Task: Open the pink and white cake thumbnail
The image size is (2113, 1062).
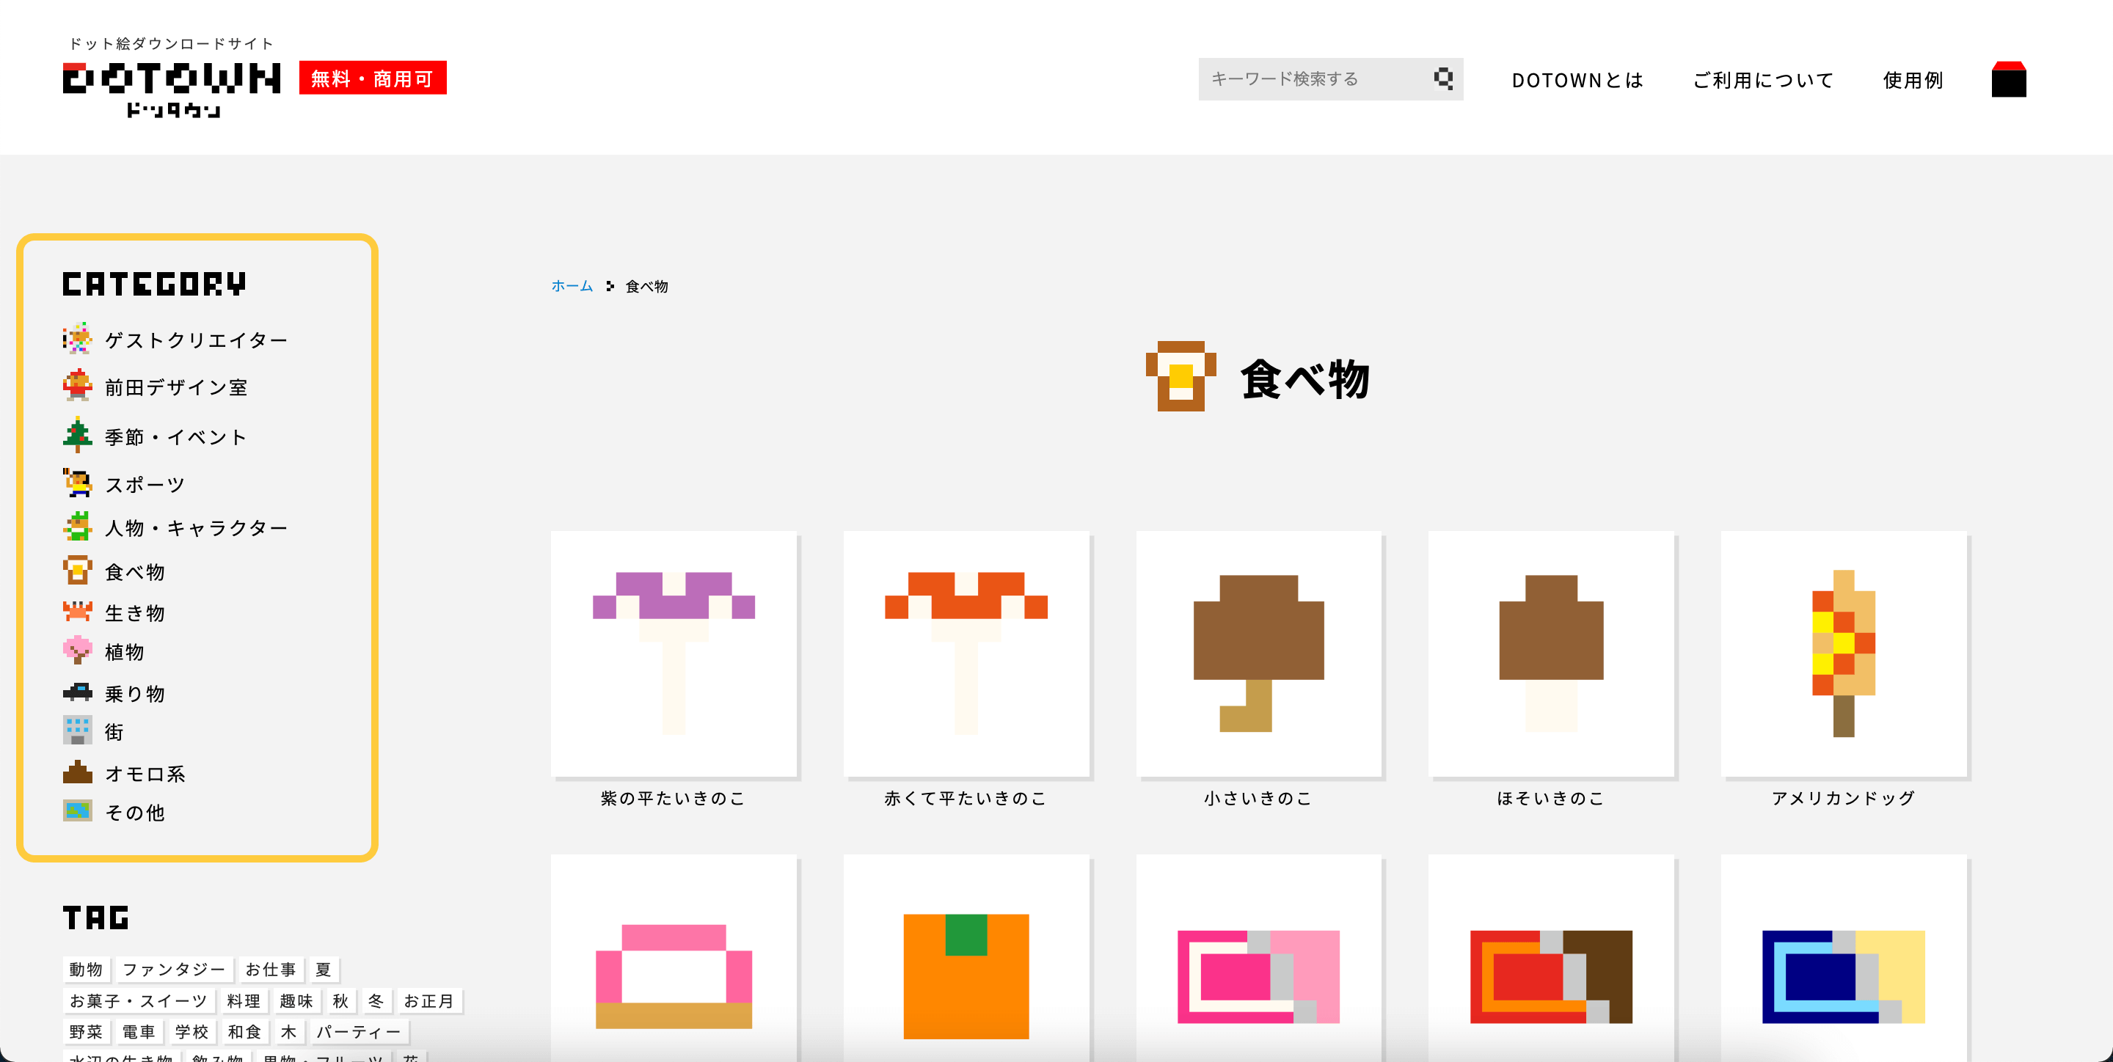Action: 674,958
